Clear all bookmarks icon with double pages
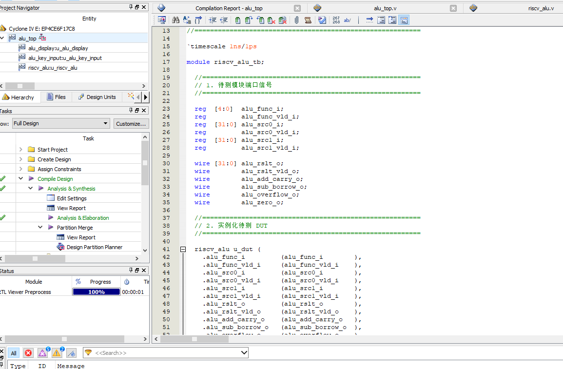 point(283,20)
